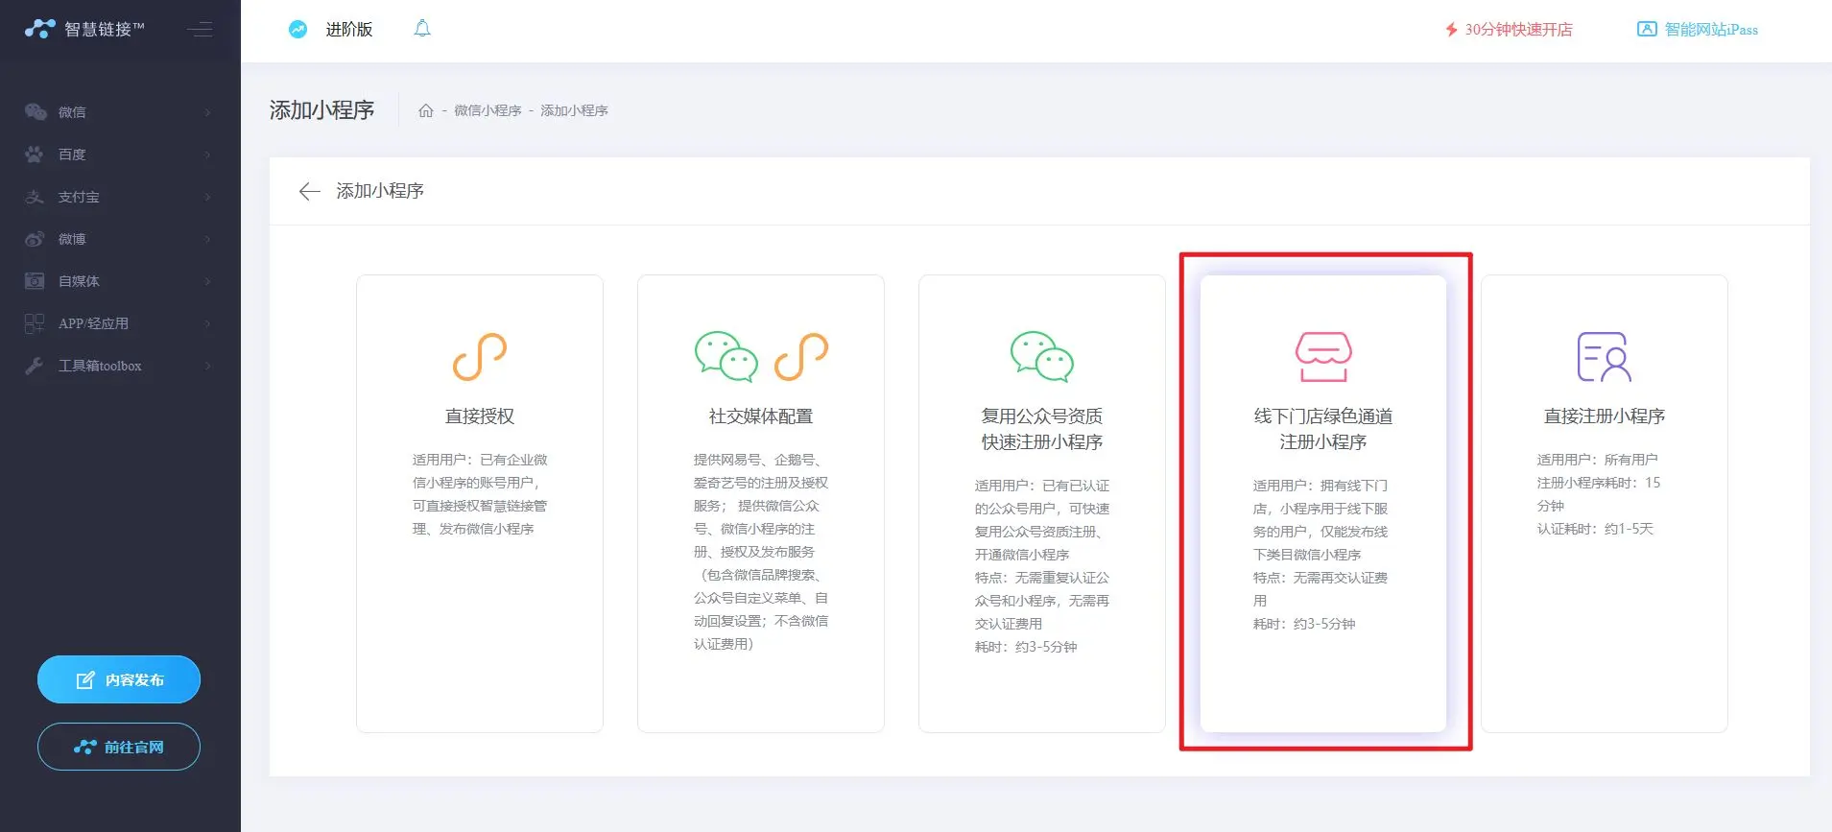Screen dimensions: 1832x832
Task: Click the 智慧链接 logo icon
Action: point(39,29)
